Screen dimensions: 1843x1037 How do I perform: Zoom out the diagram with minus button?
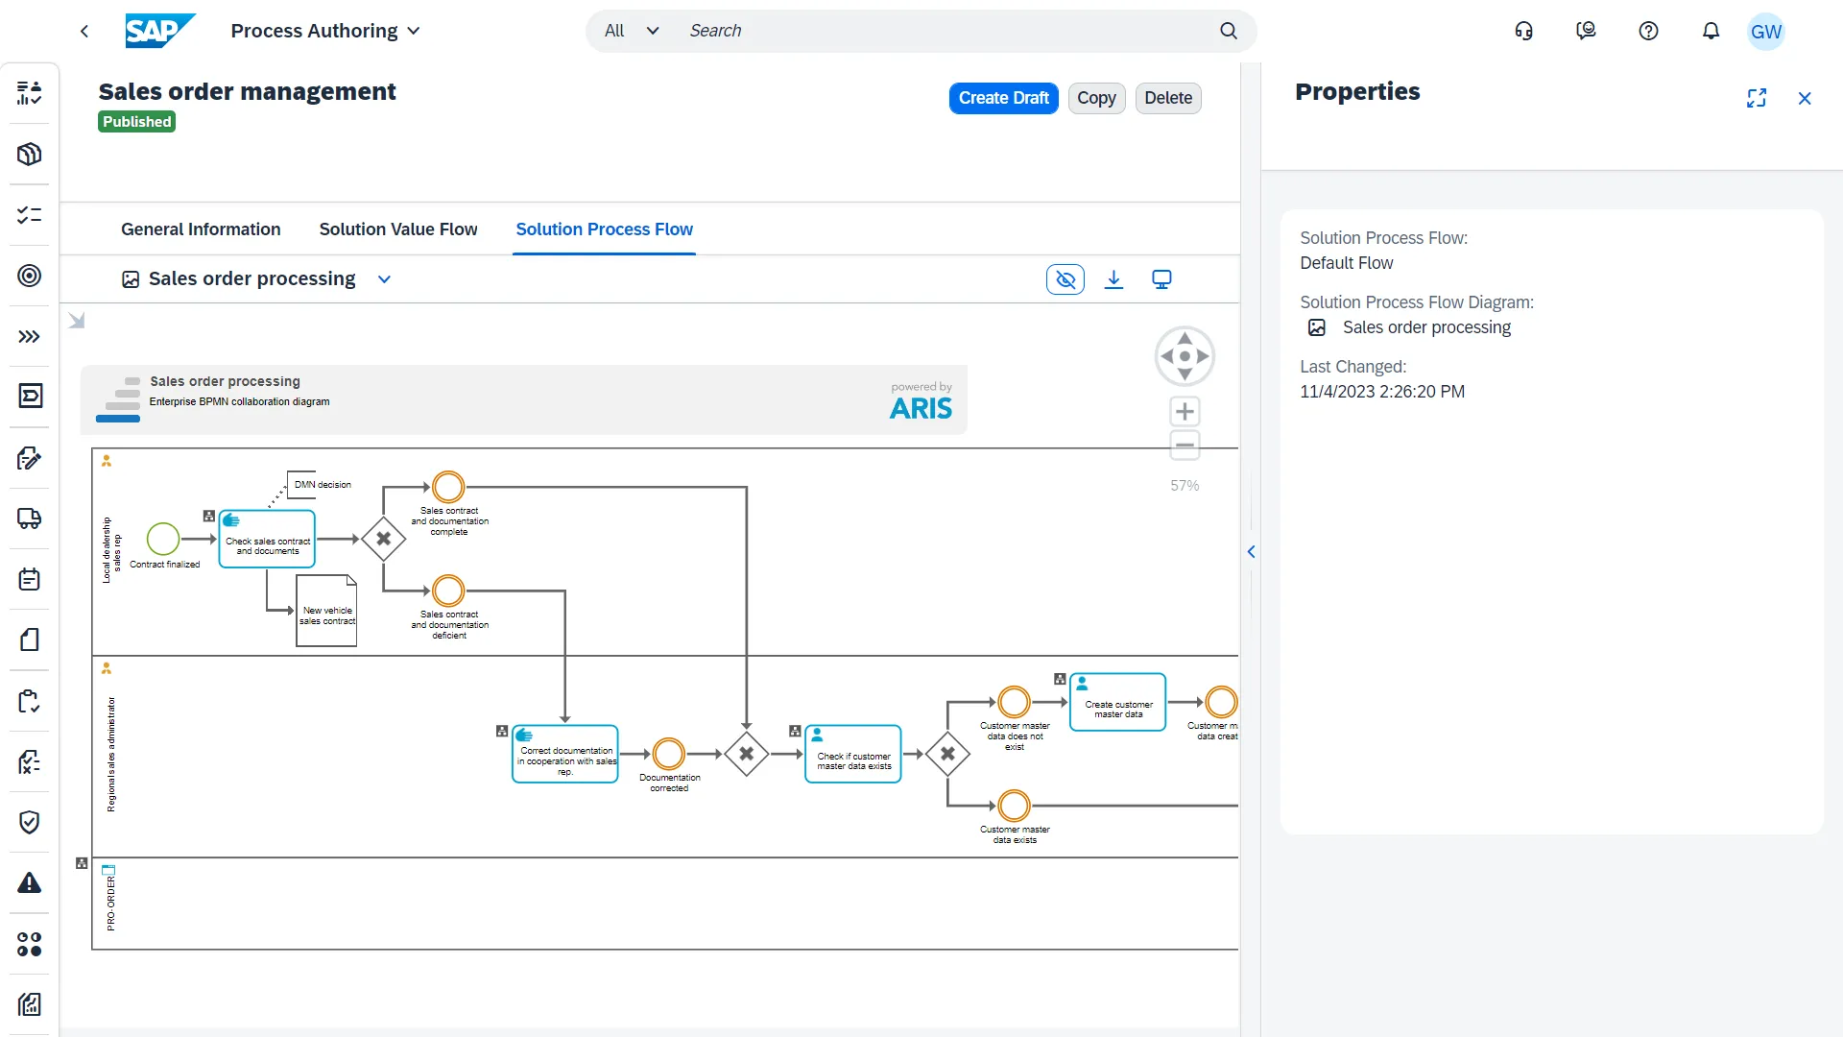coord(1185,446)
